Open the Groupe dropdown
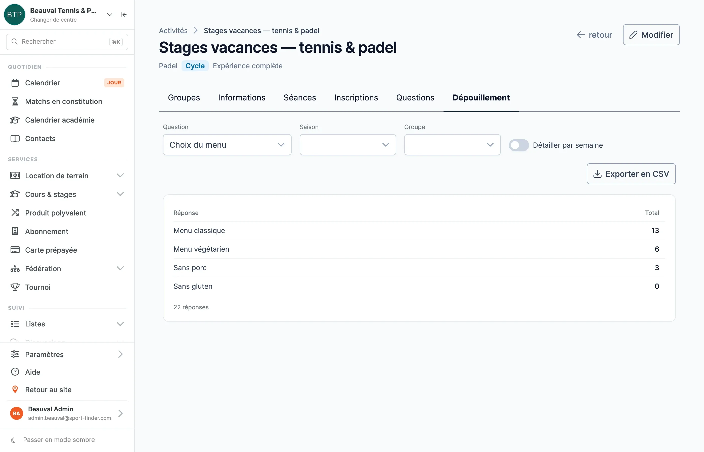704x452 pixels. (452, 145)
